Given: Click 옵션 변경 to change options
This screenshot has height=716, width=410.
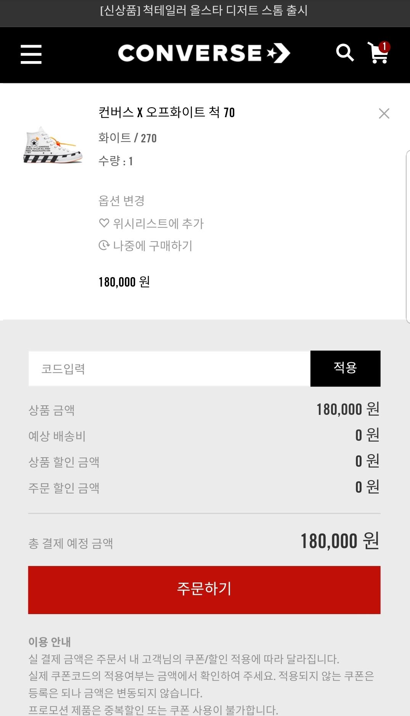Looking at the screenshot, I should click(x=121, y=201).
